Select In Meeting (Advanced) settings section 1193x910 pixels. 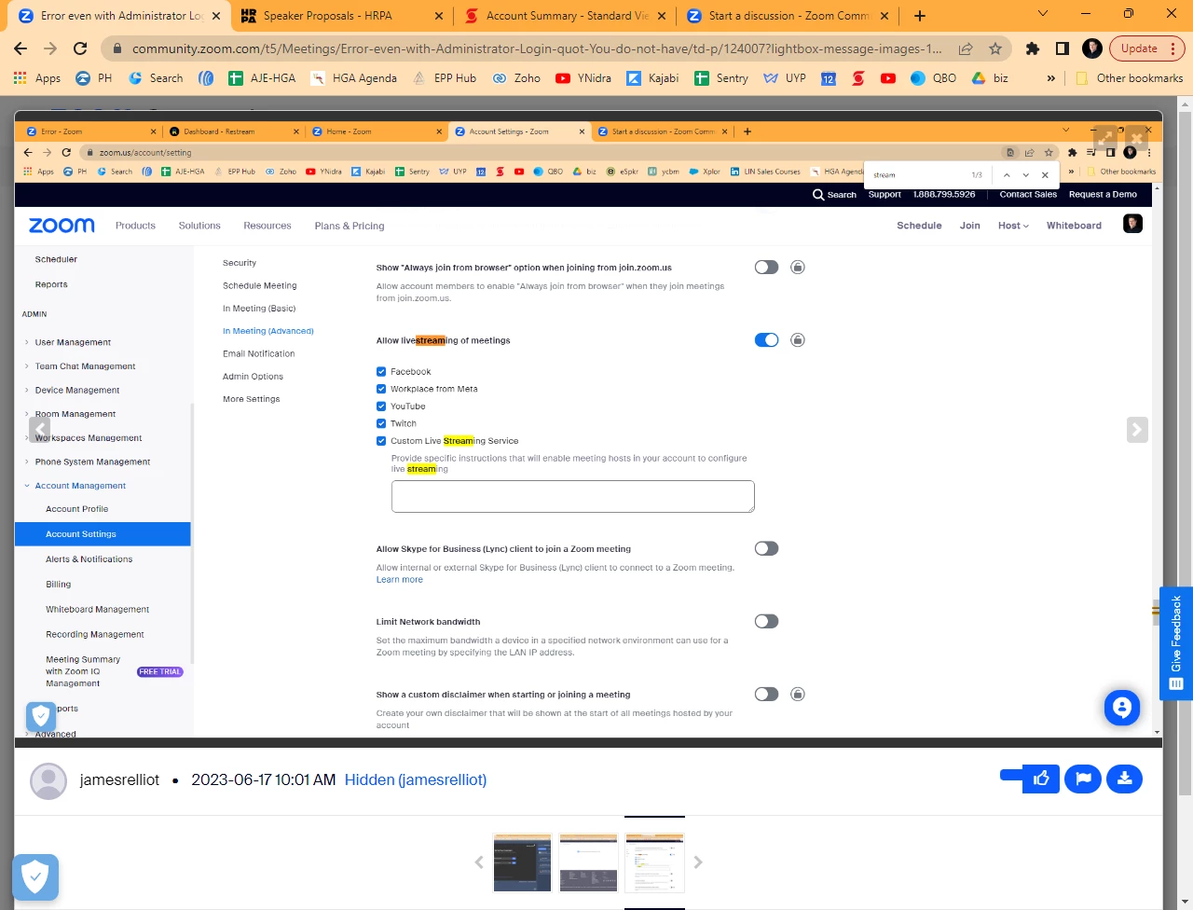(x=268, y=331)
